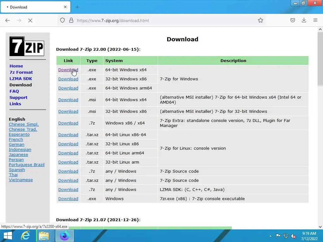Click the muted volume tray icon
This screenshot has height=242, width=323.
(293, 236)
